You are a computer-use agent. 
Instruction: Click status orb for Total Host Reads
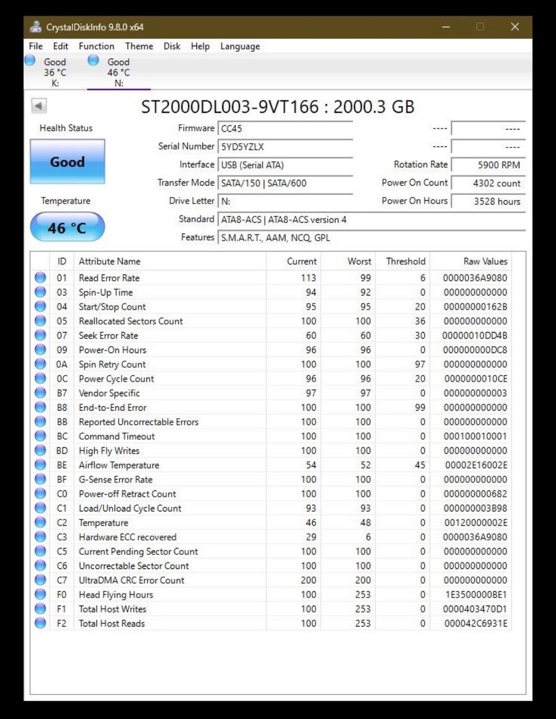tap(40, 623)
